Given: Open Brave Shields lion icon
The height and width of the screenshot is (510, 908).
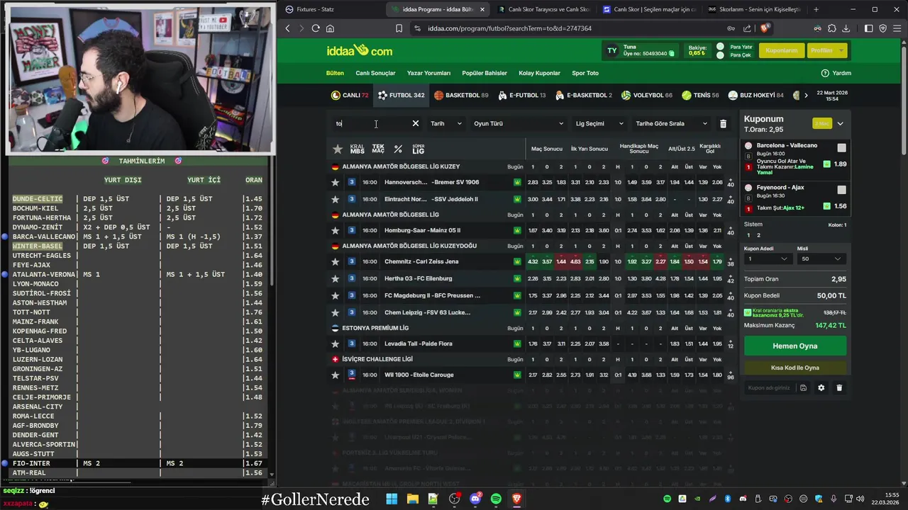Looking at the screenshot, I should 764,28.
